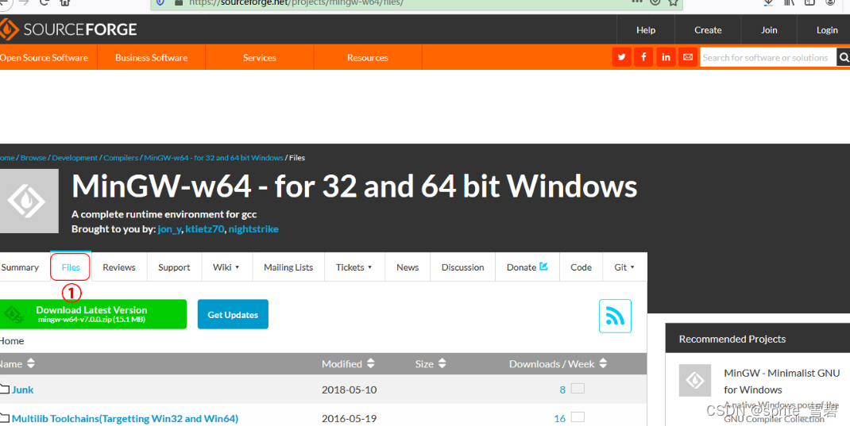850x426 pixels.
Task: Open the SourceForge Twitter icon
Action: [x=621, y=57]
